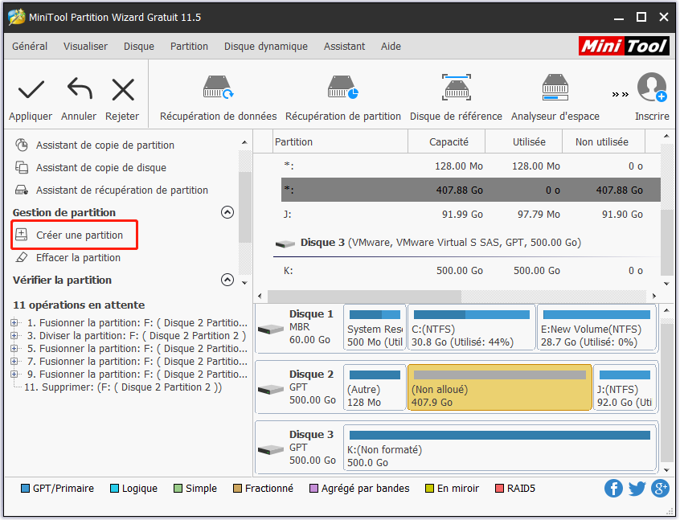
Task: Select operation 11 Supprimer entry
Action: pyautogui.click(x=123, y=387)
